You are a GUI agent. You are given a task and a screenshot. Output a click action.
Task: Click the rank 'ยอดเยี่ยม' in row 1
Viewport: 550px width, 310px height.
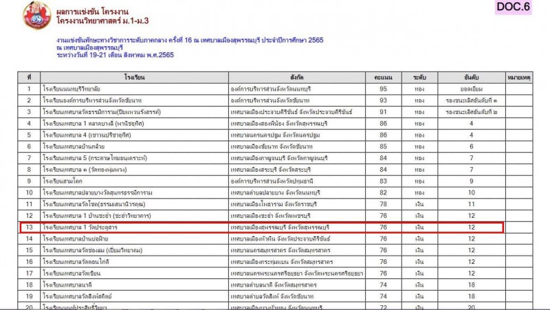[472, 89]
